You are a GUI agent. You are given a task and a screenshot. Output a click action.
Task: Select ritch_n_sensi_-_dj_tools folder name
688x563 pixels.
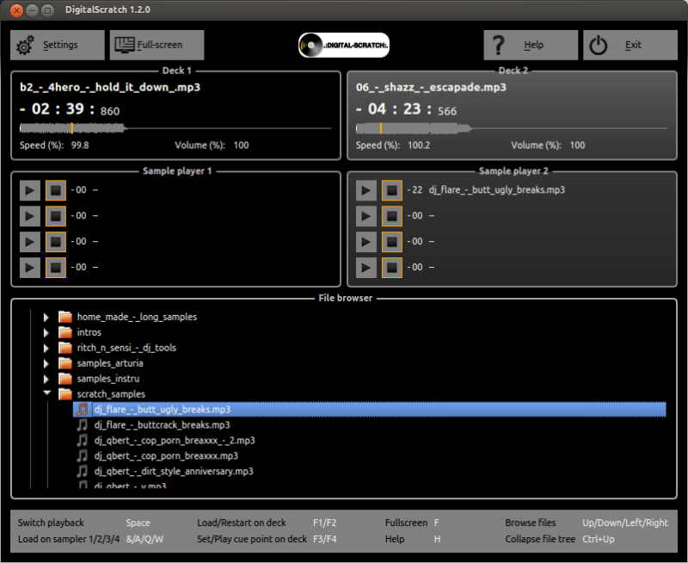click(126, 348)
